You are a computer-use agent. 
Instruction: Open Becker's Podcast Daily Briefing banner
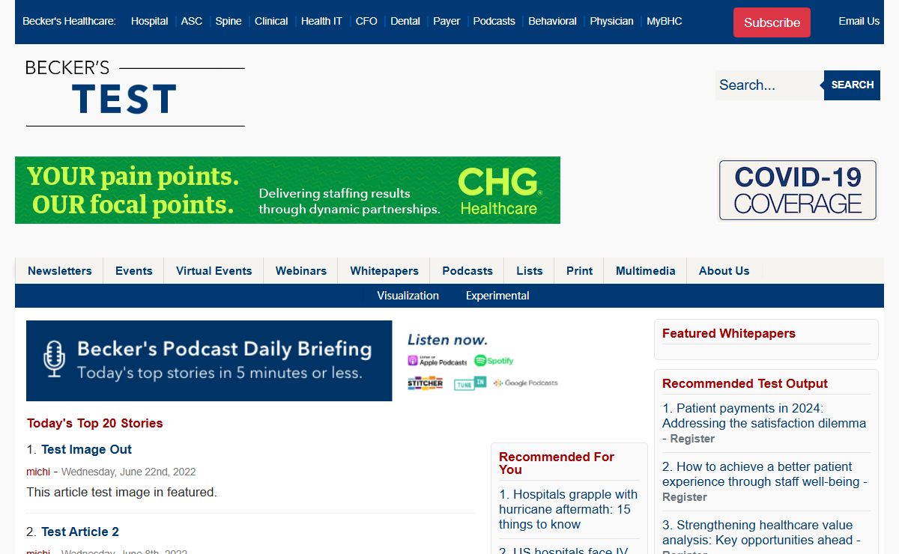209,361
